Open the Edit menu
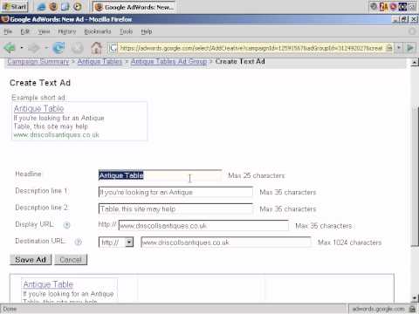The height and width of the screenshot is (314, 419). pos(25,31)
